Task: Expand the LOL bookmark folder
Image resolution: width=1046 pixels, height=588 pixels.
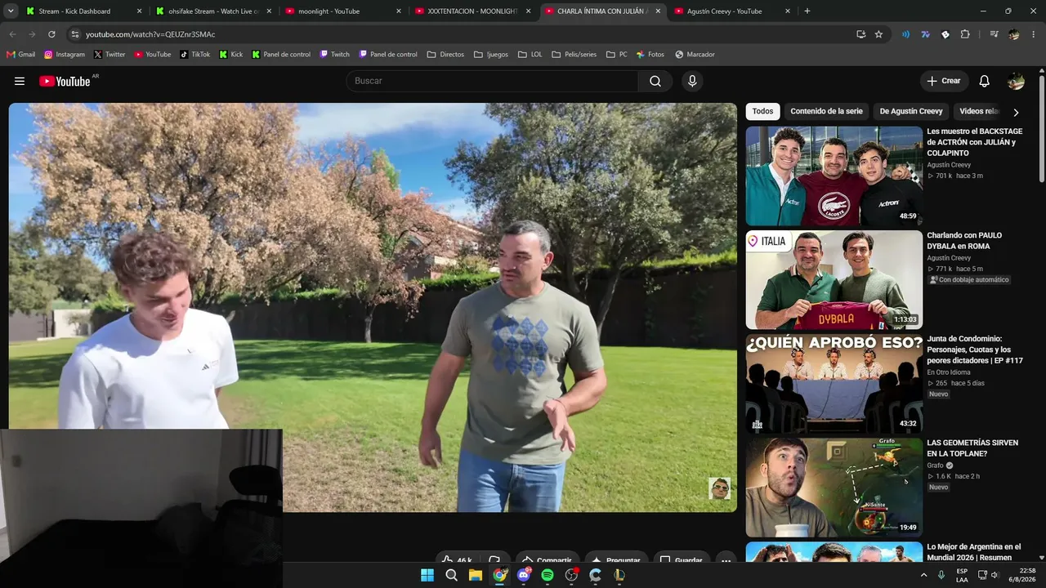Action: tap(530, 55)
